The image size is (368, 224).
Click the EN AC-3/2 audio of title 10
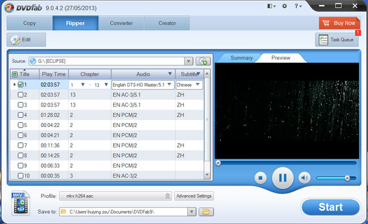125,176
